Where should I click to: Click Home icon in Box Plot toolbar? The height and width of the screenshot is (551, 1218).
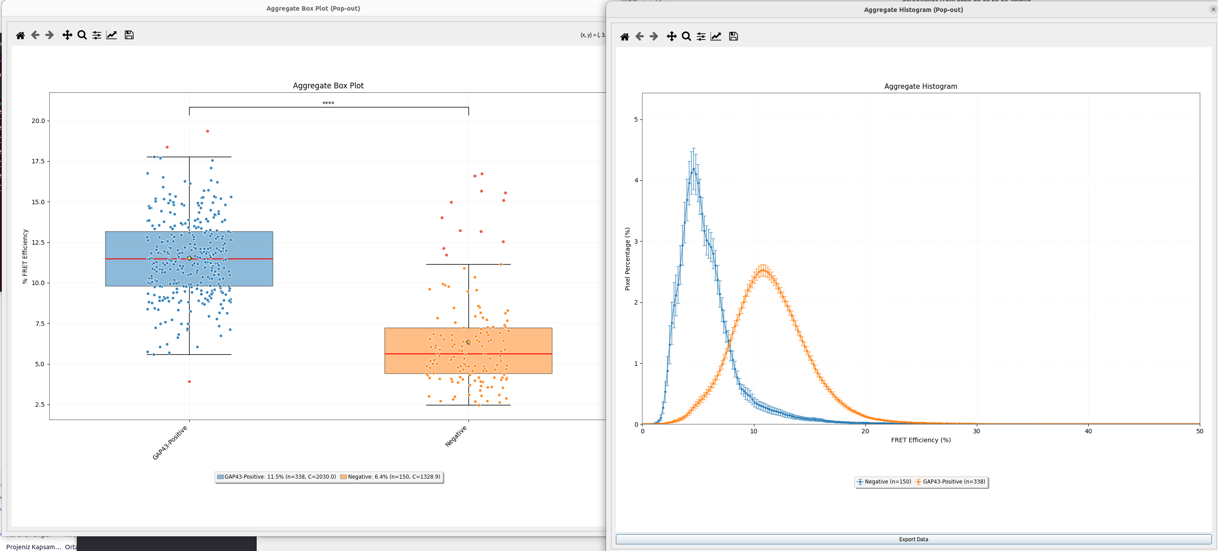(x=20, y=36)
